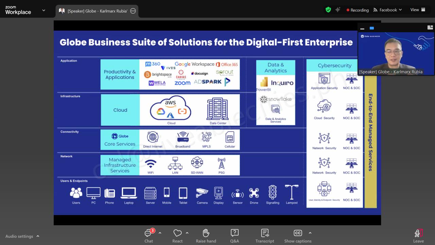The width and height of the screenshot is (435, 245).
Task: Click the Server icon on slide
Action: coord(150,193)
